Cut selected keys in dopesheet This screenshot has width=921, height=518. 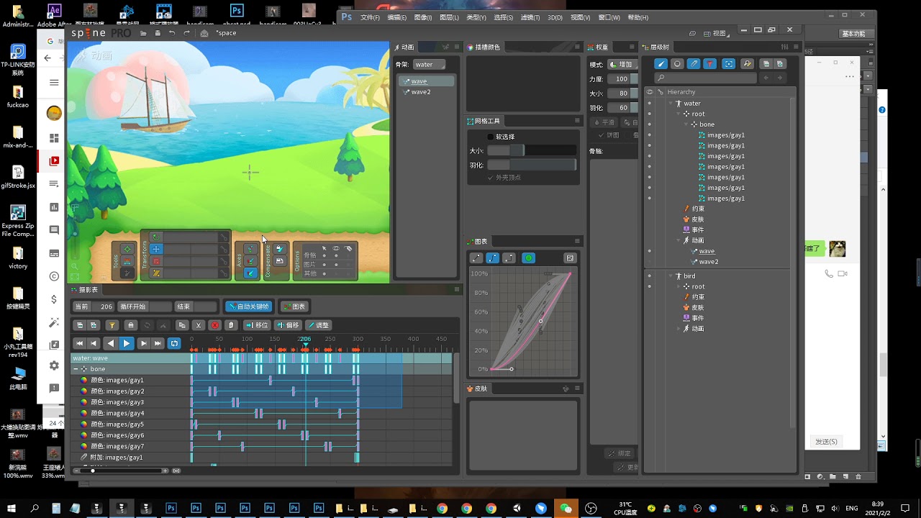(x=199, y=325)
